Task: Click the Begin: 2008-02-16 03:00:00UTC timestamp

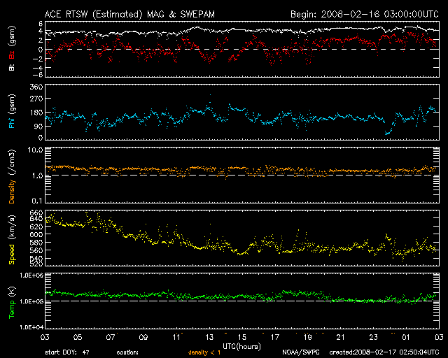Action: click(x=365, y=14)
